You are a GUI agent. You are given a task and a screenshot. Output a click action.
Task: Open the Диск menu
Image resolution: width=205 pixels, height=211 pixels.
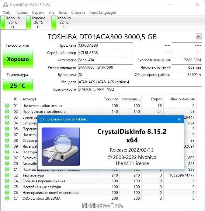point(63,13)
